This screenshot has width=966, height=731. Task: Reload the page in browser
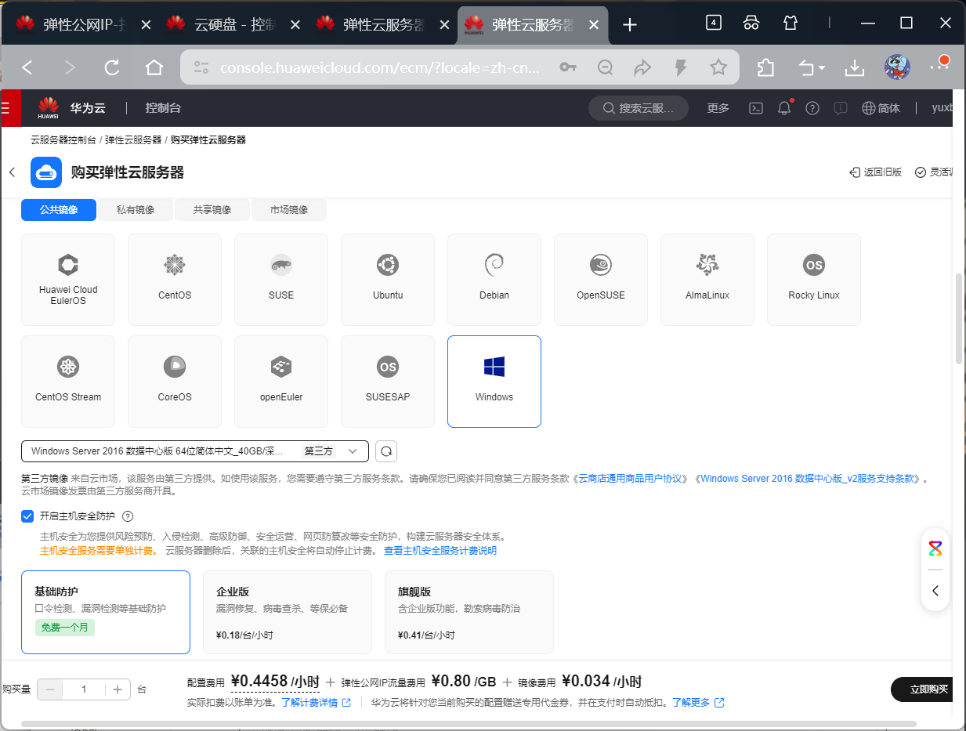(112, 67)
